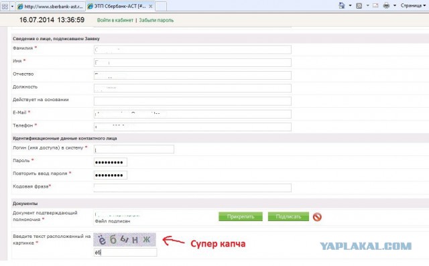Screen dimensions: 429x266
Task: Click the date and time 16.07.2014 13:36:59
Action: 52,20
